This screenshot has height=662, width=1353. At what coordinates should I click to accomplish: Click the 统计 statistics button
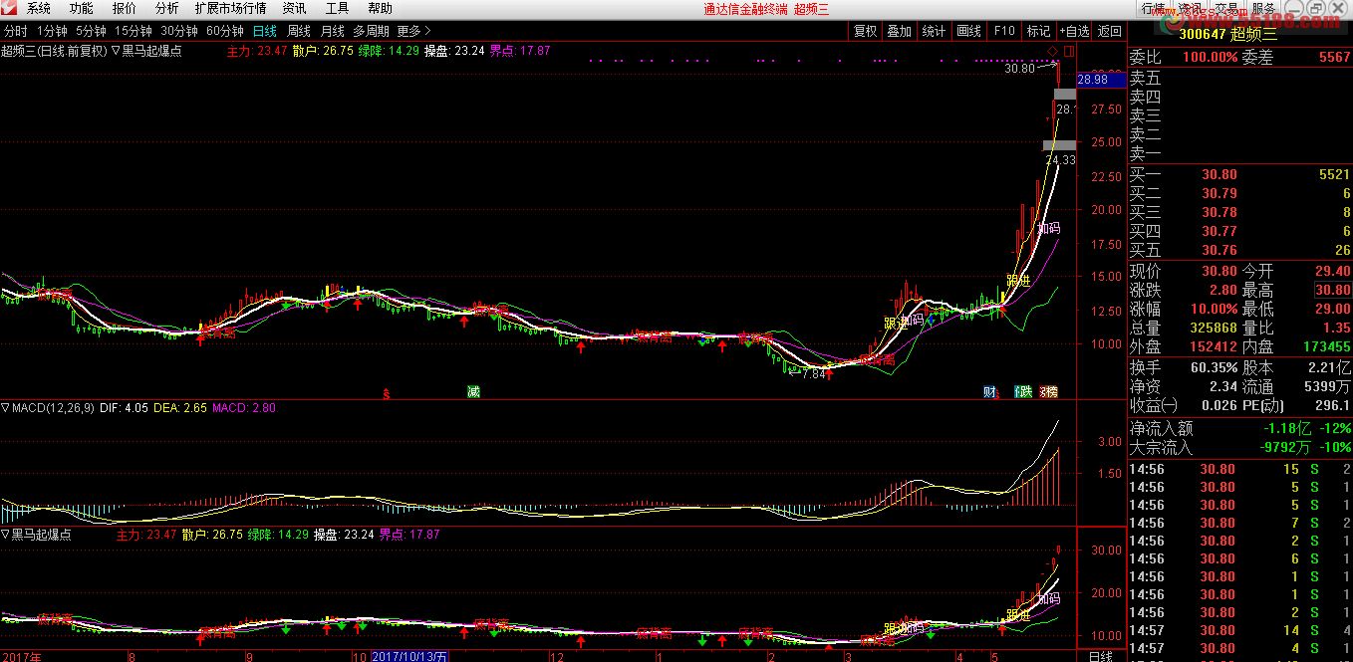tap(934, 31)
